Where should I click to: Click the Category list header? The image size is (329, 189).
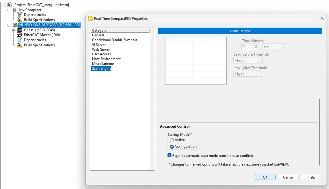120,31
